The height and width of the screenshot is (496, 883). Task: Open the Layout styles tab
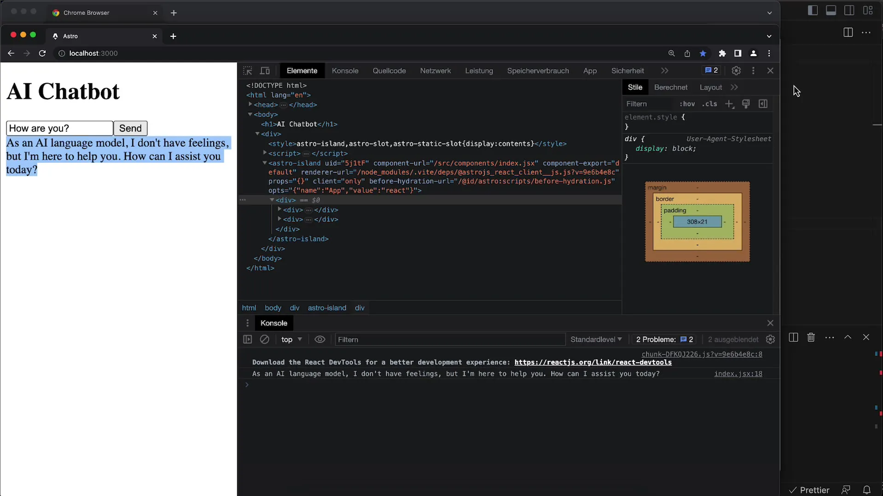point(710,87)
